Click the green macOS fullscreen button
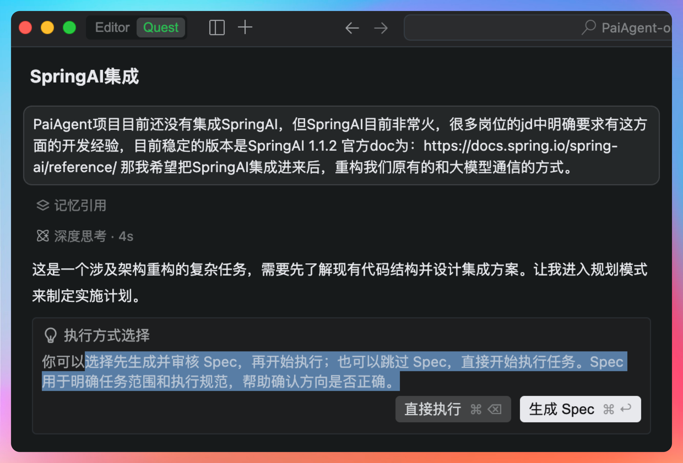 [x=69, y=27]
